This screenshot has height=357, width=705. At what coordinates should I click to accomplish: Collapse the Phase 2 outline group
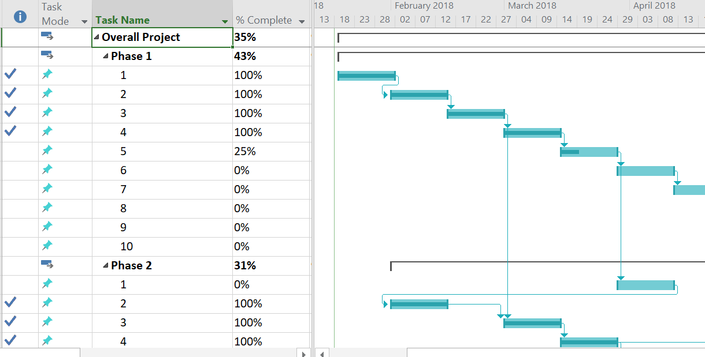[106, 266]
